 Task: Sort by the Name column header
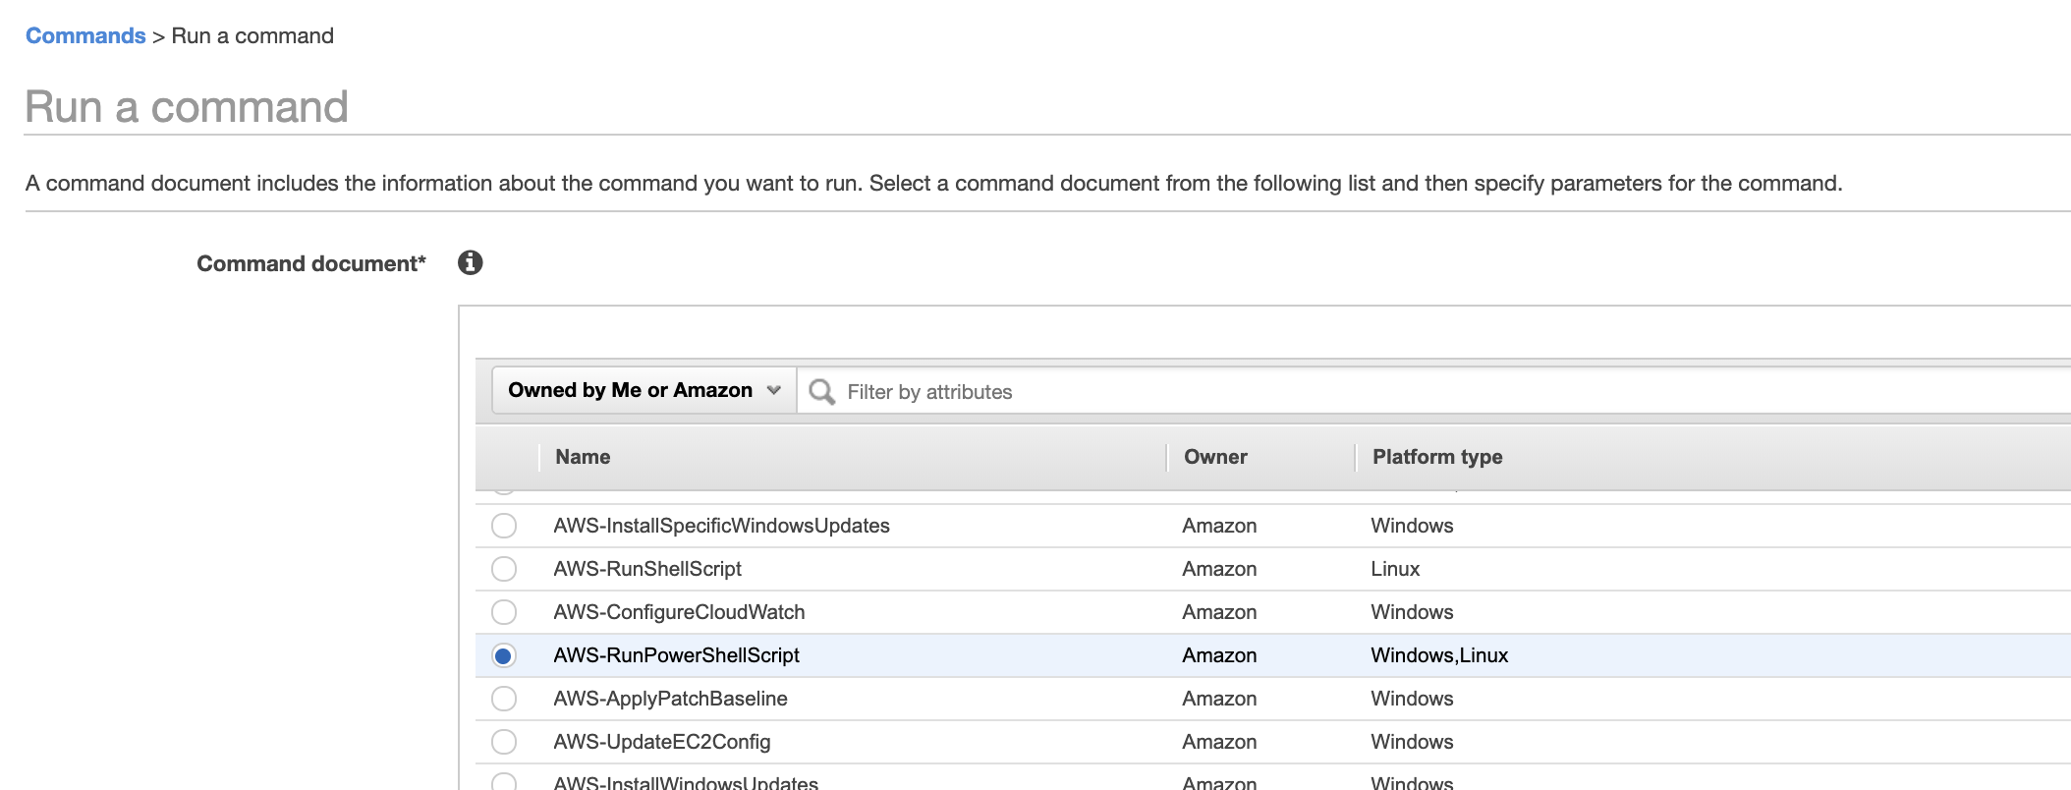click(583, 457)
